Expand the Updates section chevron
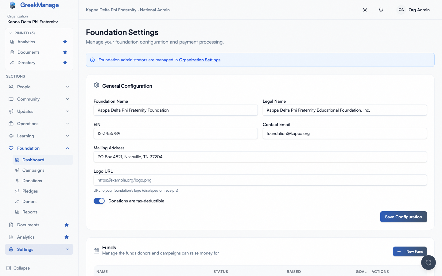 pos(68,111)
